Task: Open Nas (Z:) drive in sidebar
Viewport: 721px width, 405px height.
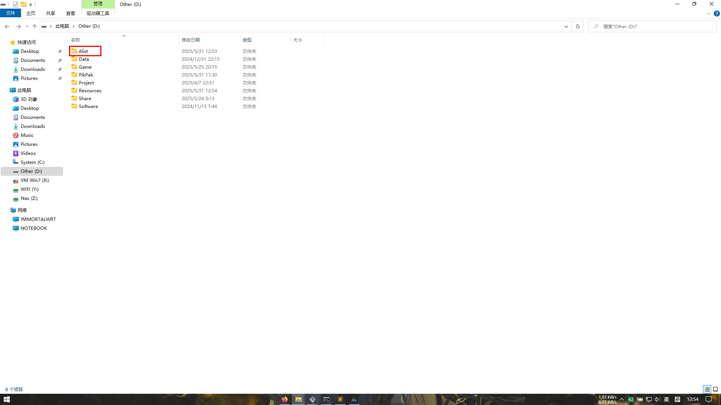Action: tap(29, 198)
